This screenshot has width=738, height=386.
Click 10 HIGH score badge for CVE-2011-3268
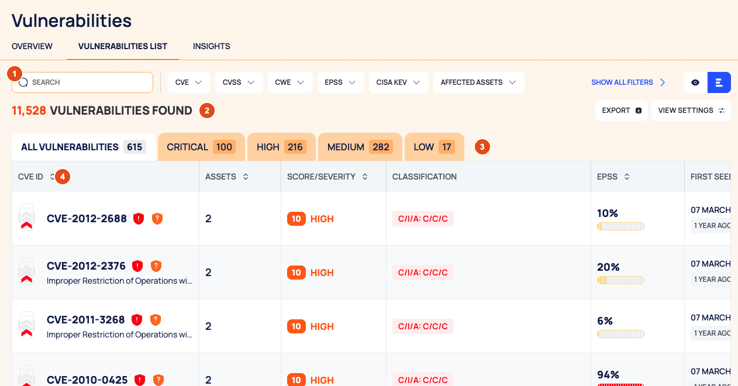pyautogui.click(x=311, y=326)
